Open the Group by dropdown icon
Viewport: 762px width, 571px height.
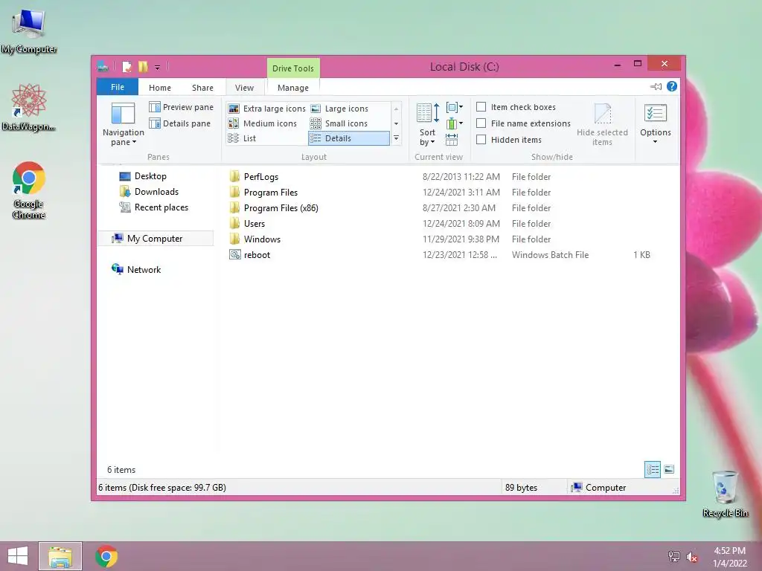(x=455, y=107)
